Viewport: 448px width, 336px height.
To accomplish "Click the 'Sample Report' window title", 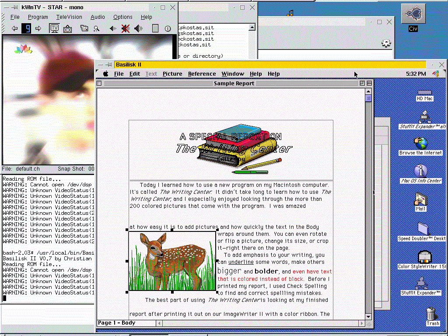I will pos(234,84).
